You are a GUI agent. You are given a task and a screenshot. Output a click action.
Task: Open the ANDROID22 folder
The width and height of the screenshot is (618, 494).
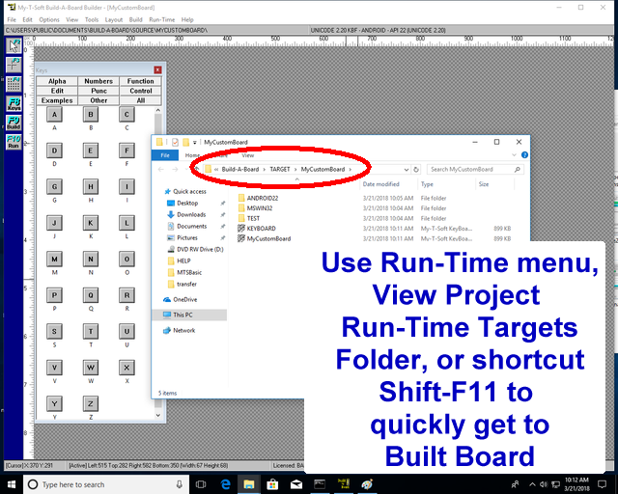click(x=263, y=198)
